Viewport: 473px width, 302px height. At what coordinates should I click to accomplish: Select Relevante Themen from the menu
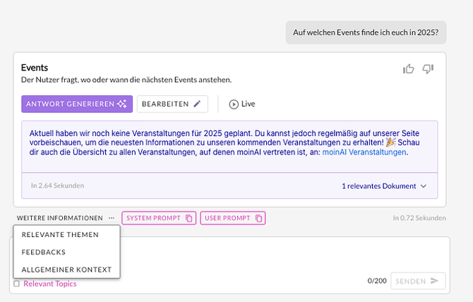tap(60, 234)
